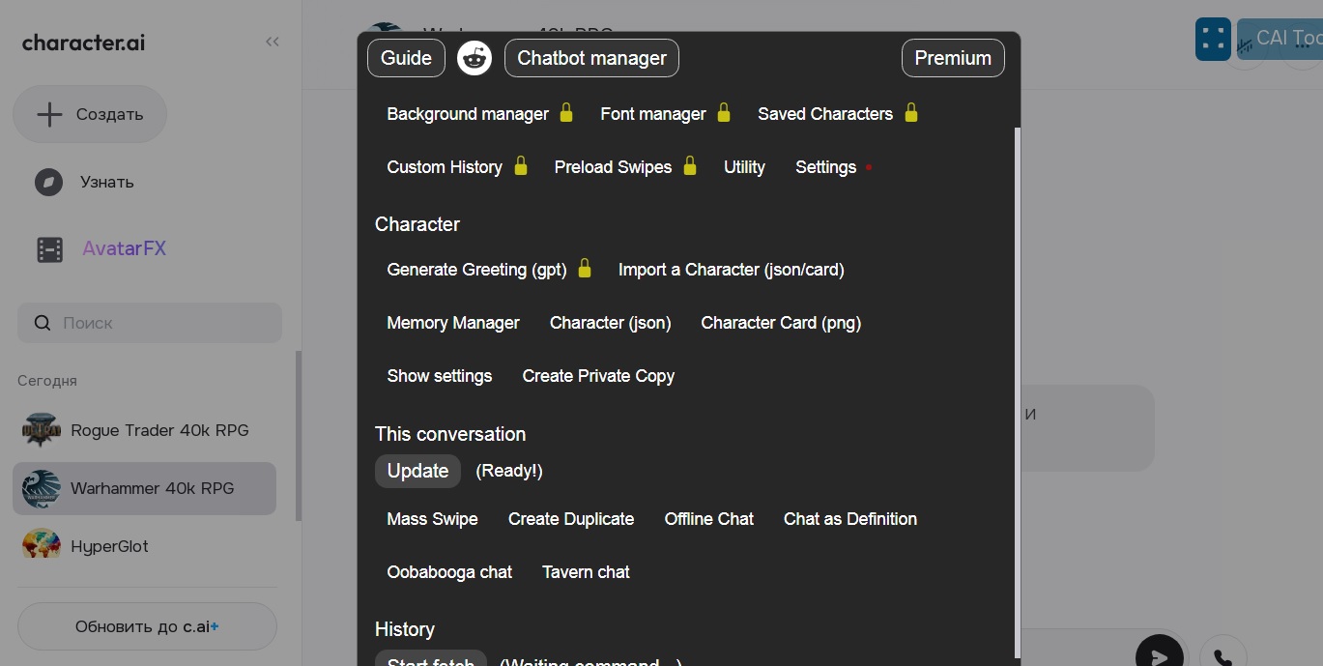1323x666 pixels.
Task: Click CAI Tools square icon
Action: click(x=1213, y=40)
